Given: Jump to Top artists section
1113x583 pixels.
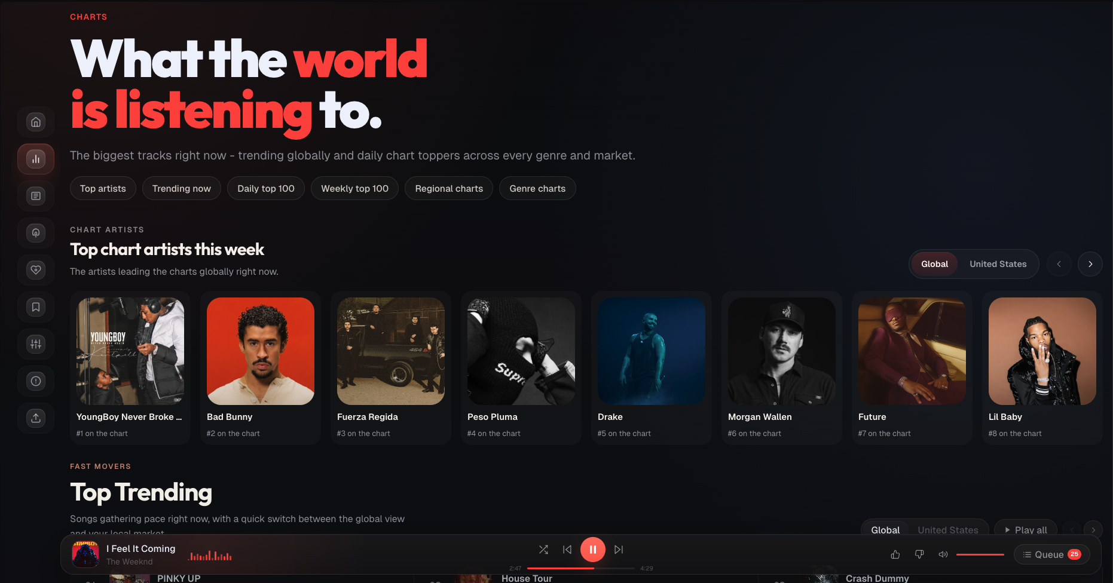Looking at the screenshot, I should pos(103,188).
